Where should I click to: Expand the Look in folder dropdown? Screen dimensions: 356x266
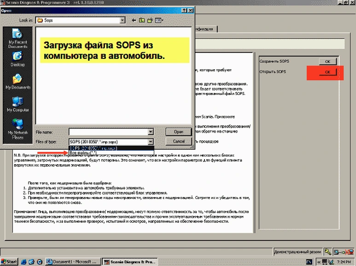(x=122, y=20)
